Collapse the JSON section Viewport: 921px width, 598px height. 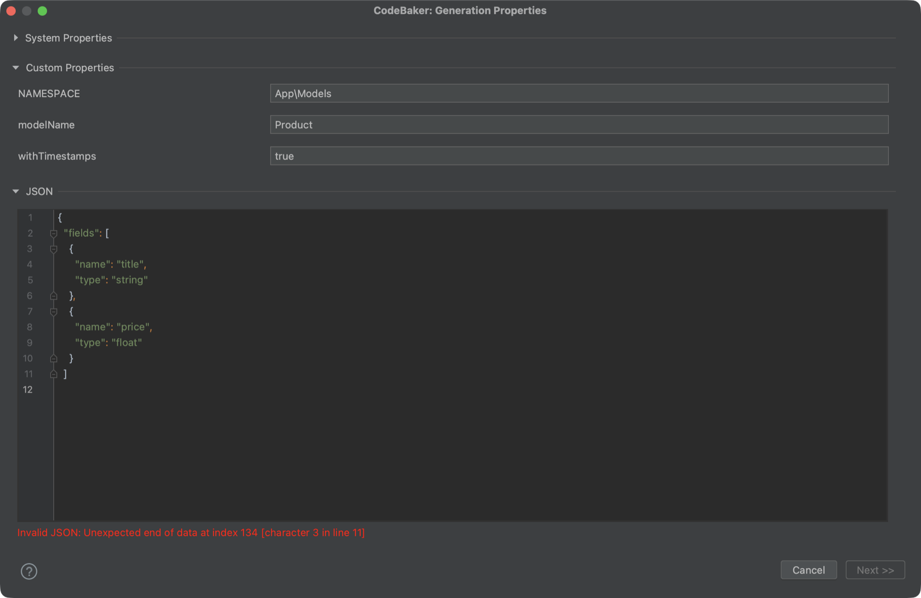16,191
